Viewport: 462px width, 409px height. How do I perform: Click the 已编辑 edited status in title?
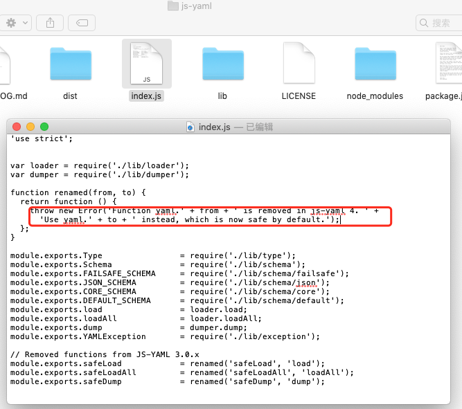259,127
